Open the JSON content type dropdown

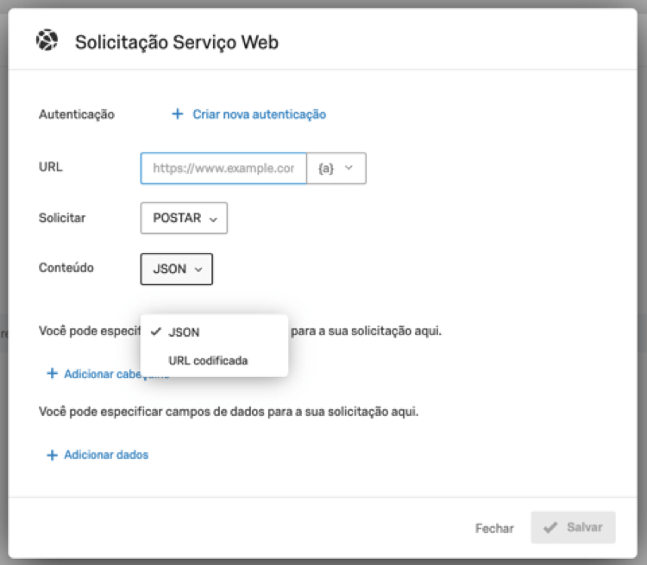[x=176, y=269]
